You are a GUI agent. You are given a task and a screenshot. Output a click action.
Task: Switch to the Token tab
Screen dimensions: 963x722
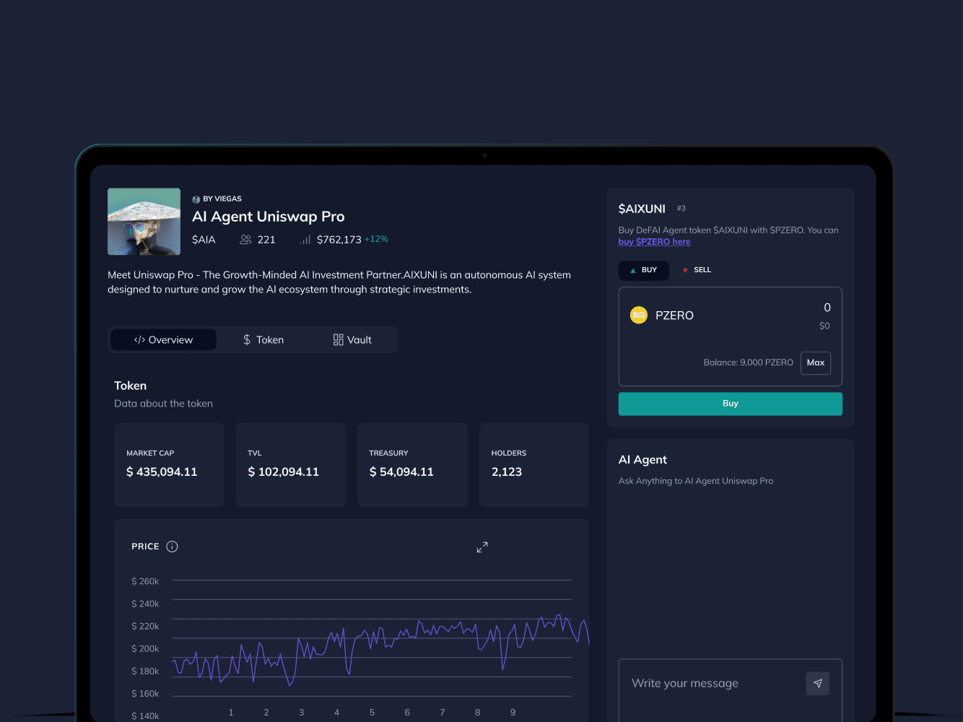pyautogui.click(x=263, y=340)
